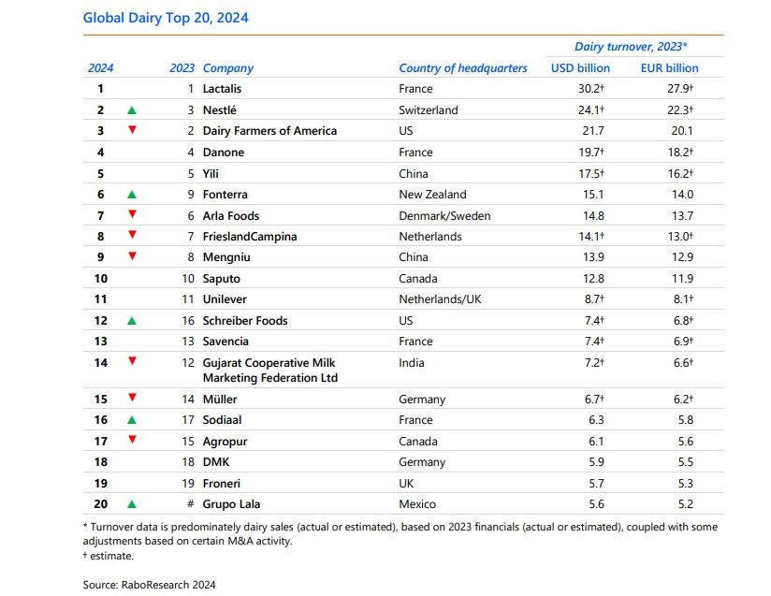Click the red down arrow for Dairy Farmers of America
Image resolution: width=771 pixels, height=596 pixels.
132,130
